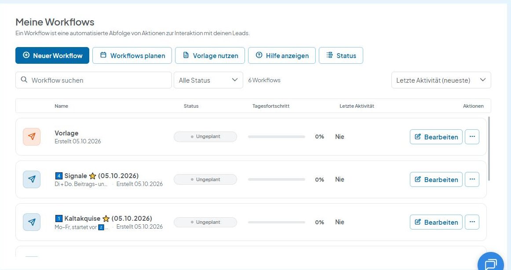Click the orange paper-plane icon for Vorlage
The height and width of the screenshot is (270, 511).
click(x=32, y=136)
